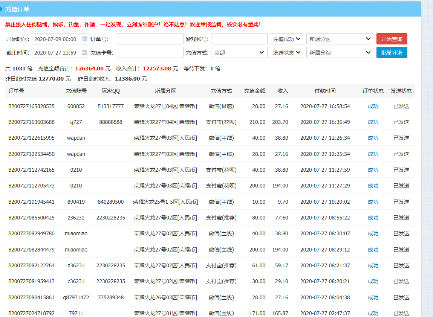Screen dimensions: 433x317
Task: Click account 000852 in the table
Action: tap(76, 106)
